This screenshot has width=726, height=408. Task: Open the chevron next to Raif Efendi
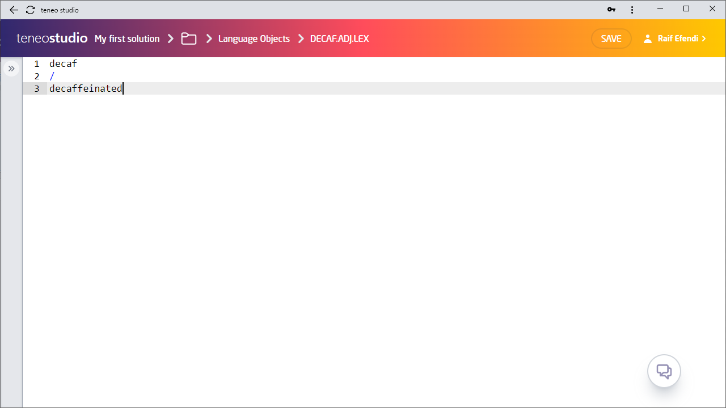pos(704,39)
